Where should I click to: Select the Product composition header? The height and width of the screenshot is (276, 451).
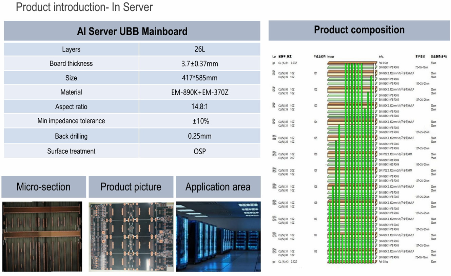[359, 30]
